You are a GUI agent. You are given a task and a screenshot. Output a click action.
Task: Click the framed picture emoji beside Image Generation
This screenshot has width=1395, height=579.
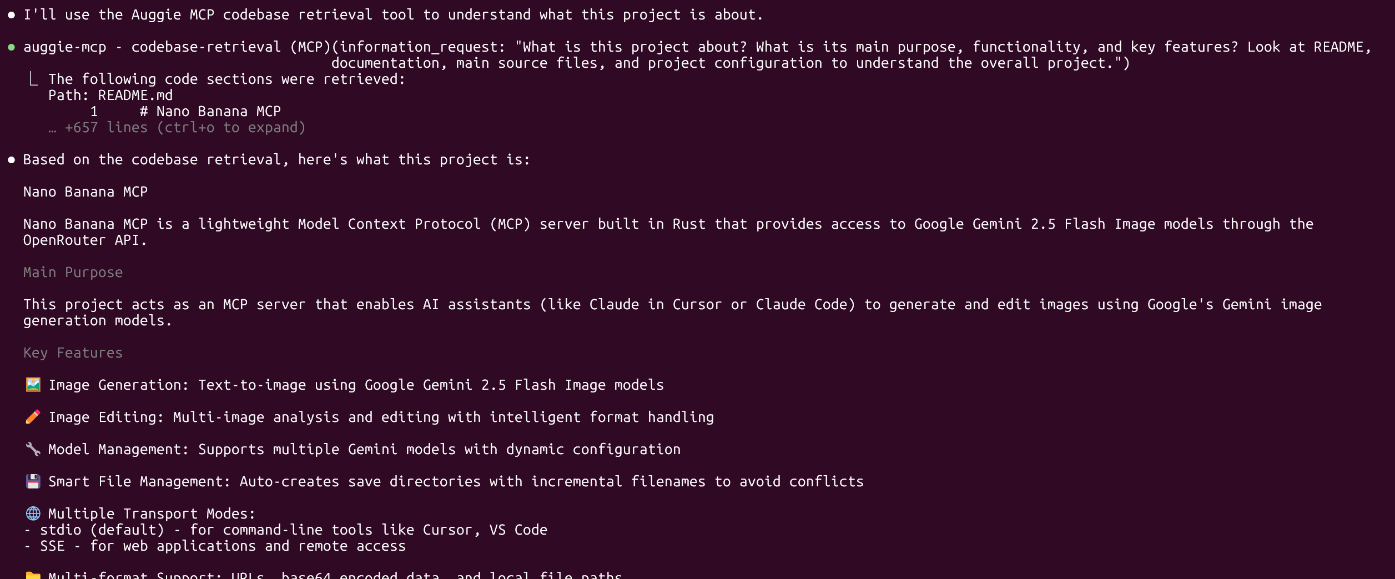click(x=33, y=385)
